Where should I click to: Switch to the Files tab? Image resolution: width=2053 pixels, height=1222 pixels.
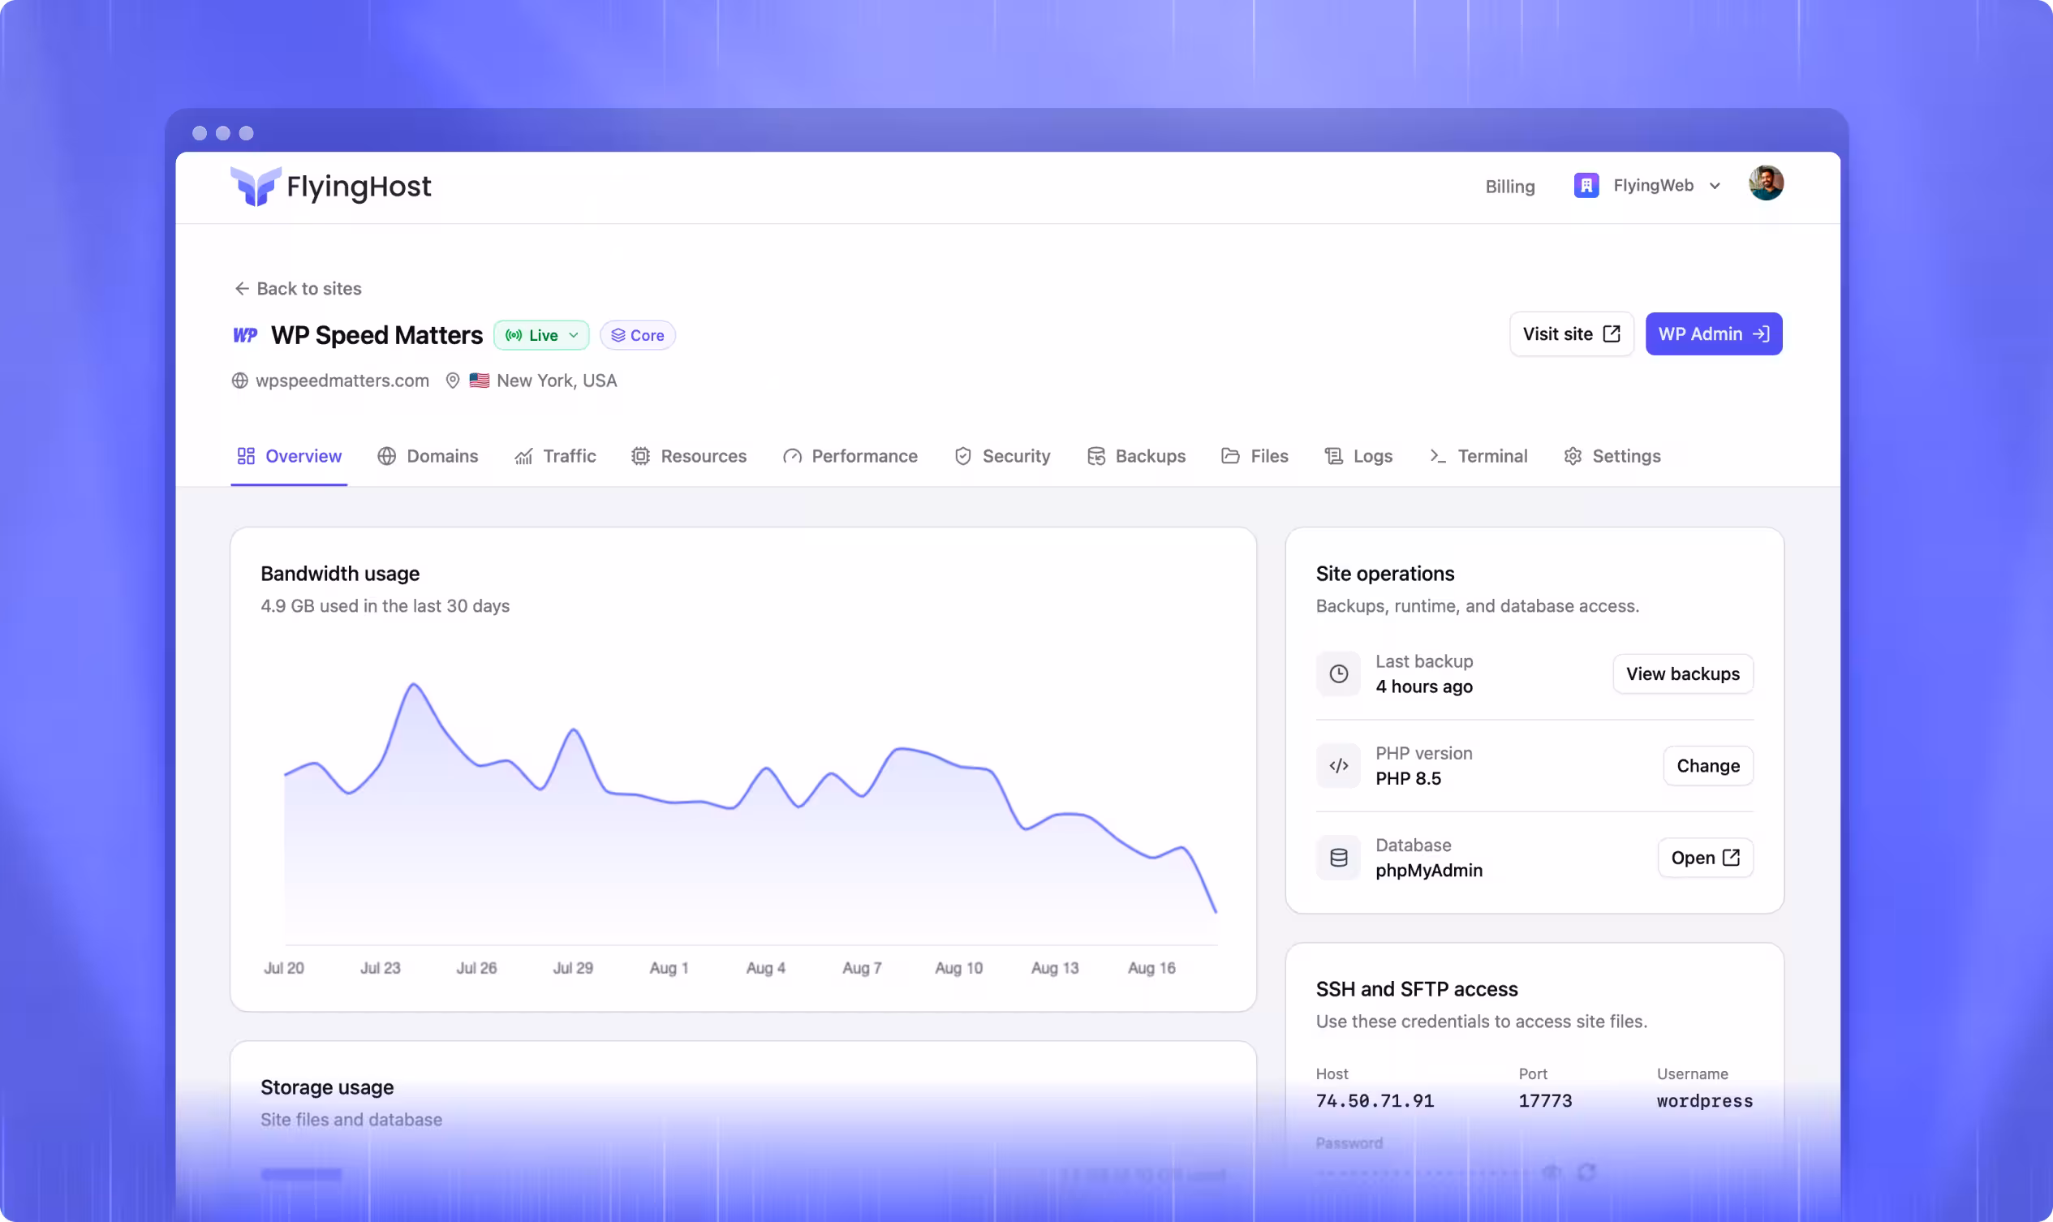coord(1255,456)
